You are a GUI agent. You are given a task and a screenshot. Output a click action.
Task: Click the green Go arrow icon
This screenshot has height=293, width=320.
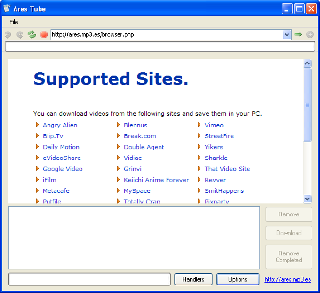click(x=298, y=34)
